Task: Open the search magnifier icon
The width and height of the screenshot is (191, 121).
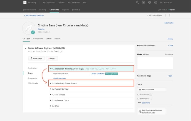Action: tap(137, 2)
